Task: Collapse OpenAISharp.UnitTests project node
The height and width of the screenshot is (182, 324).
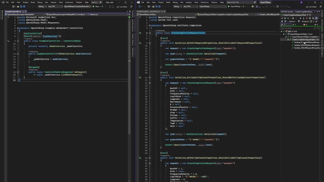Action: coord(283,34)
